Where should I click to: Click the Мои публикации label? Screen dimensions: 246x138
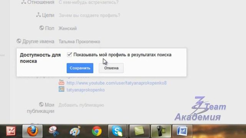[41, 108]
